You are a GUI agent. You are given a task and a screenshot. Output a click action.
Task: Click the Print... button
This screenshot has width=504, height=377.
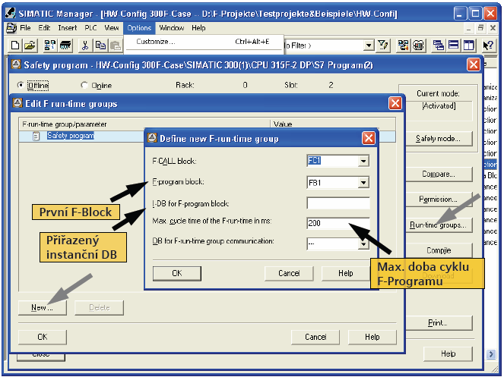(x=439, y=323)
